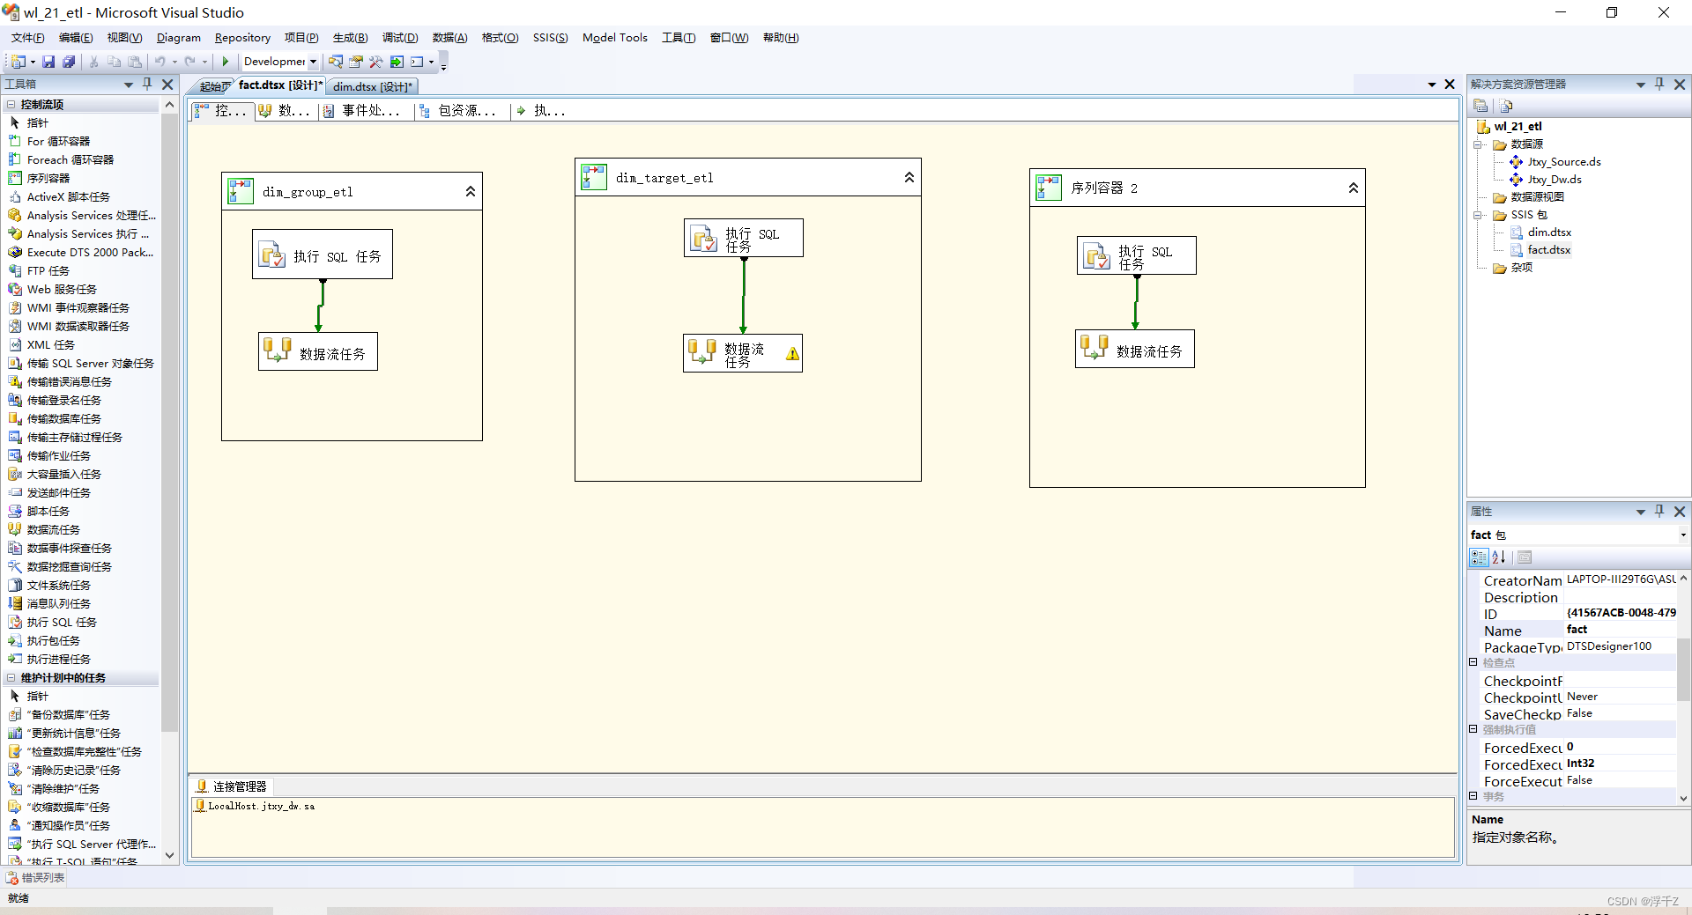Select Execute SQL task in dim_target_etl container
The width and height of the screenshot is (1692, 915).
pyautogui.click(x=744, y=239)
